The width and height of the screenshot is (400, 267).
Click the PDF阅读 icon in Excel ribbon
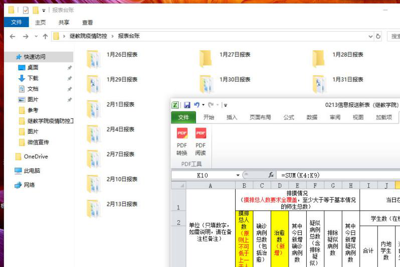[x=201, y=141]
